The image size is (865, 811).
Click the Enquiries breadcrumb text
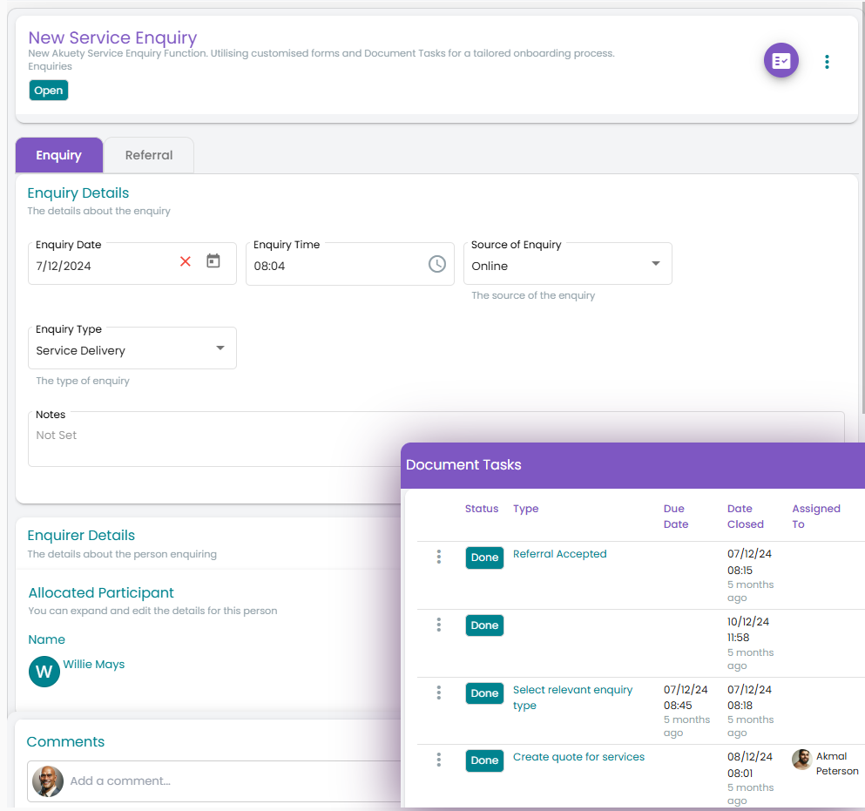click(x=51, y=66)
